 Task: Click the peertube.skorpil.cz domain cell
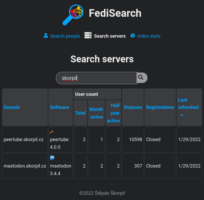pos(24,140)
